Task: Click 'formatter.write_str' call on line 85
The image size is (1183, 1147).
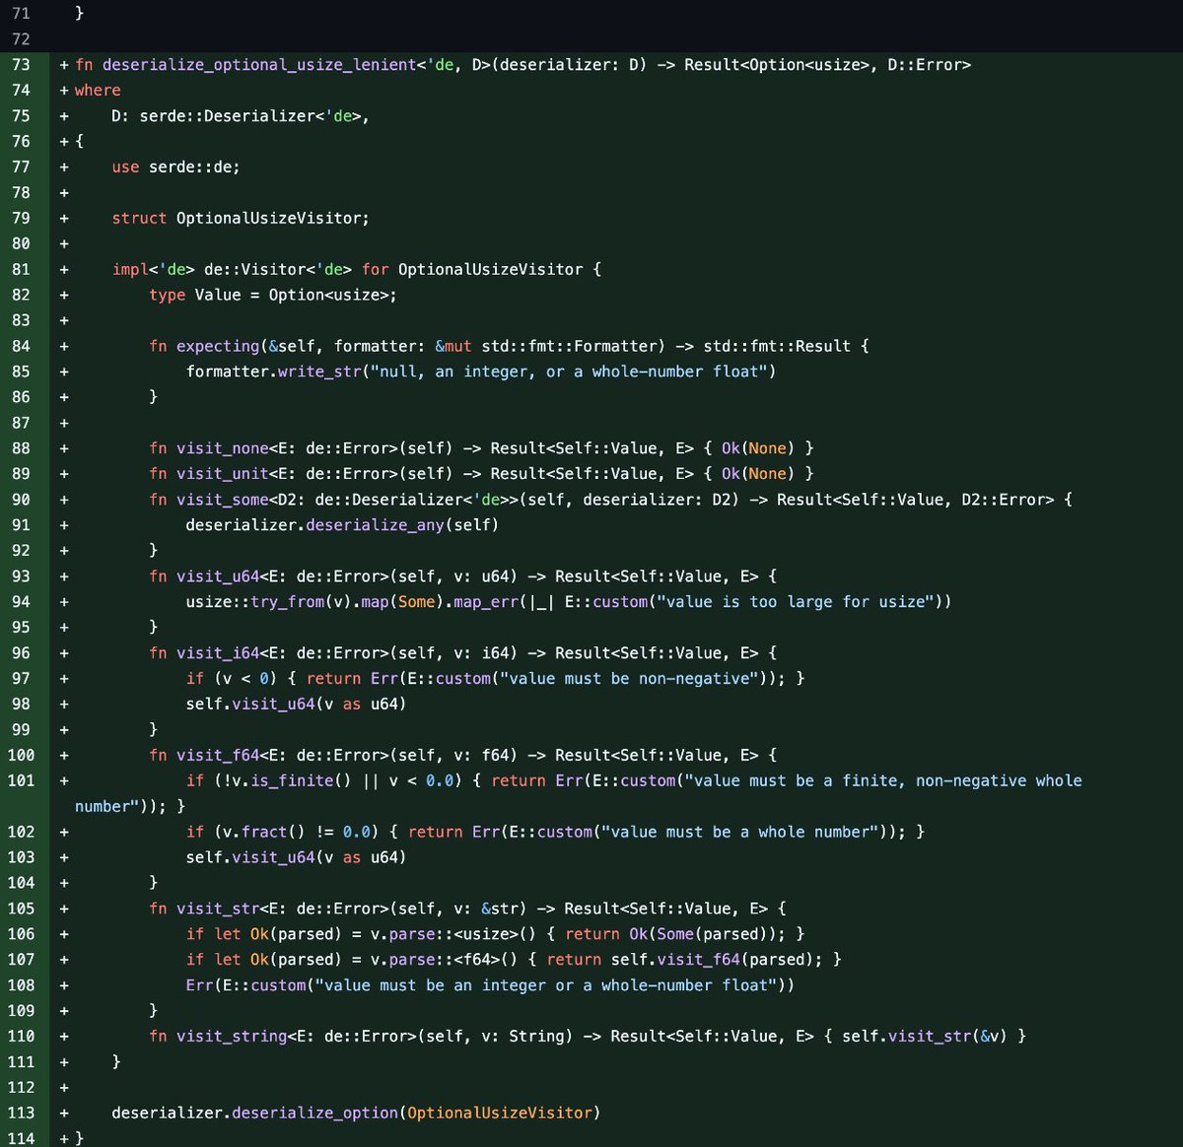Action: (x=273, y=371)
